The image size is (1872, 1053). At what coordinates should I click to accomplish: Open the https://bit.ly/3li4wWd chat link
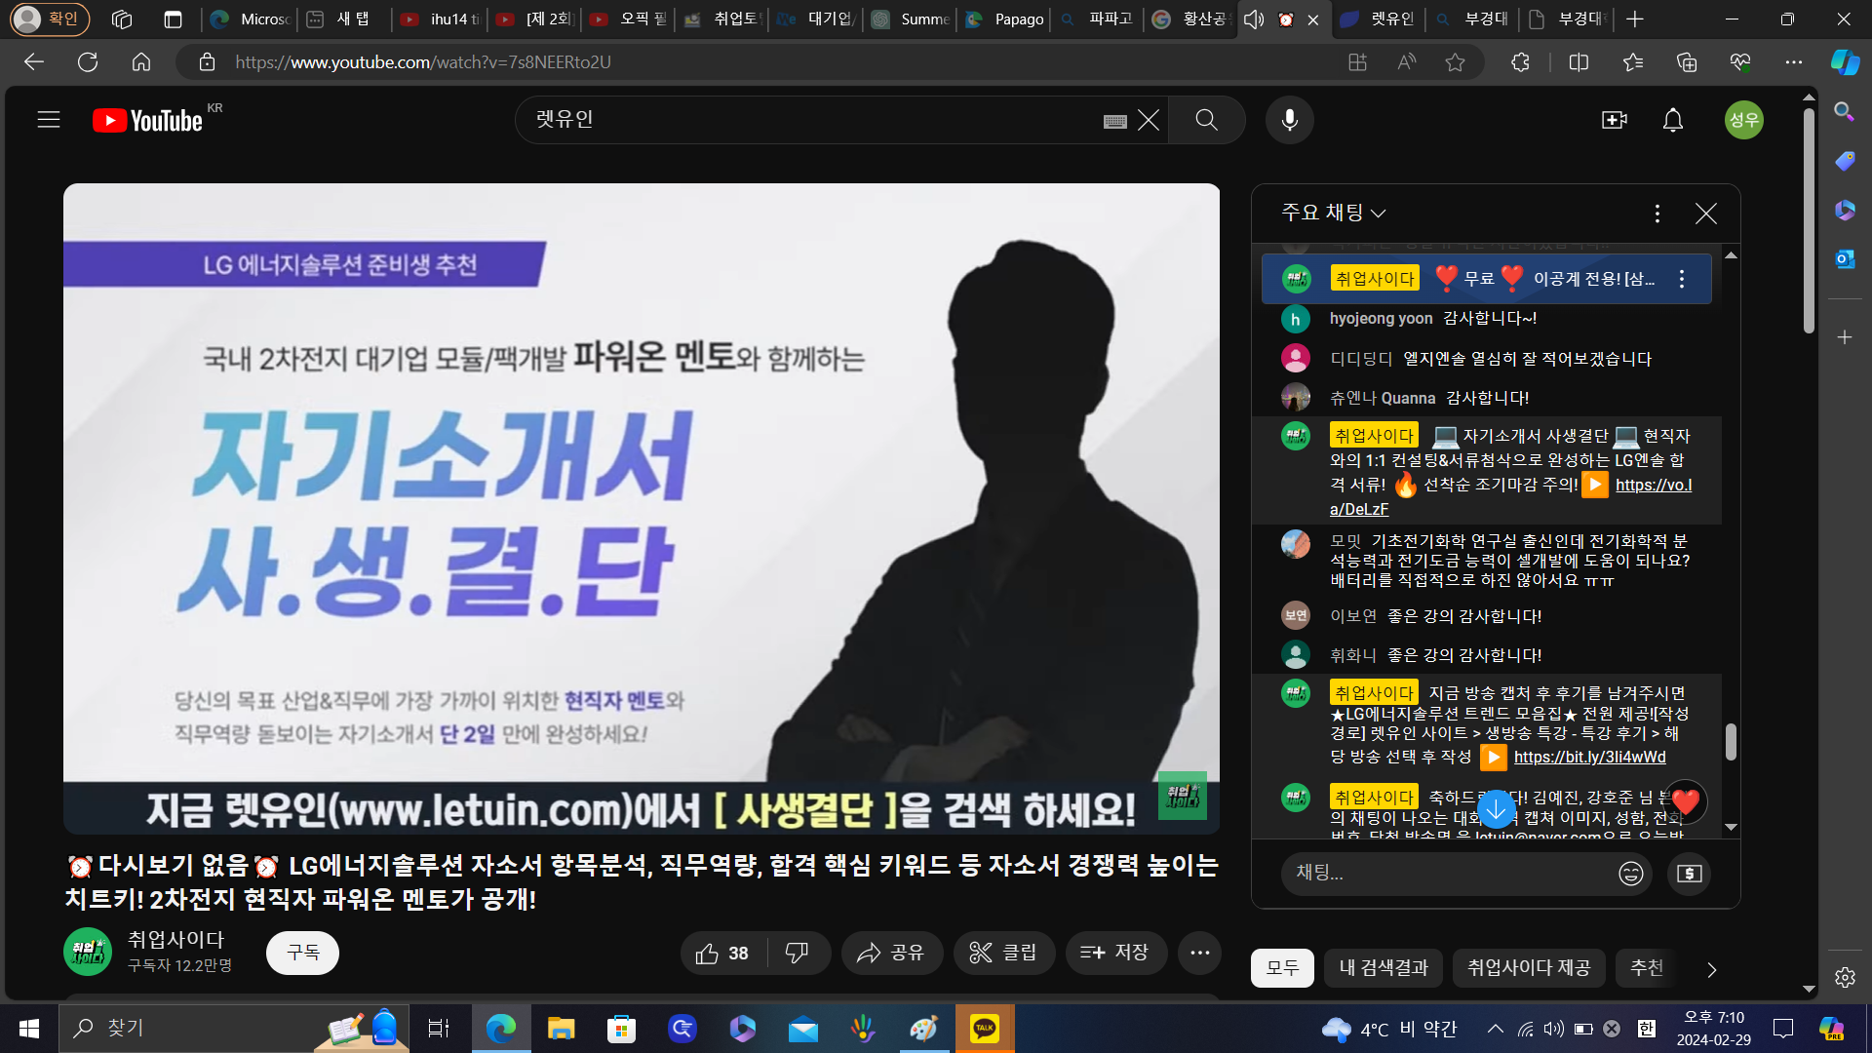point(1589,758)
